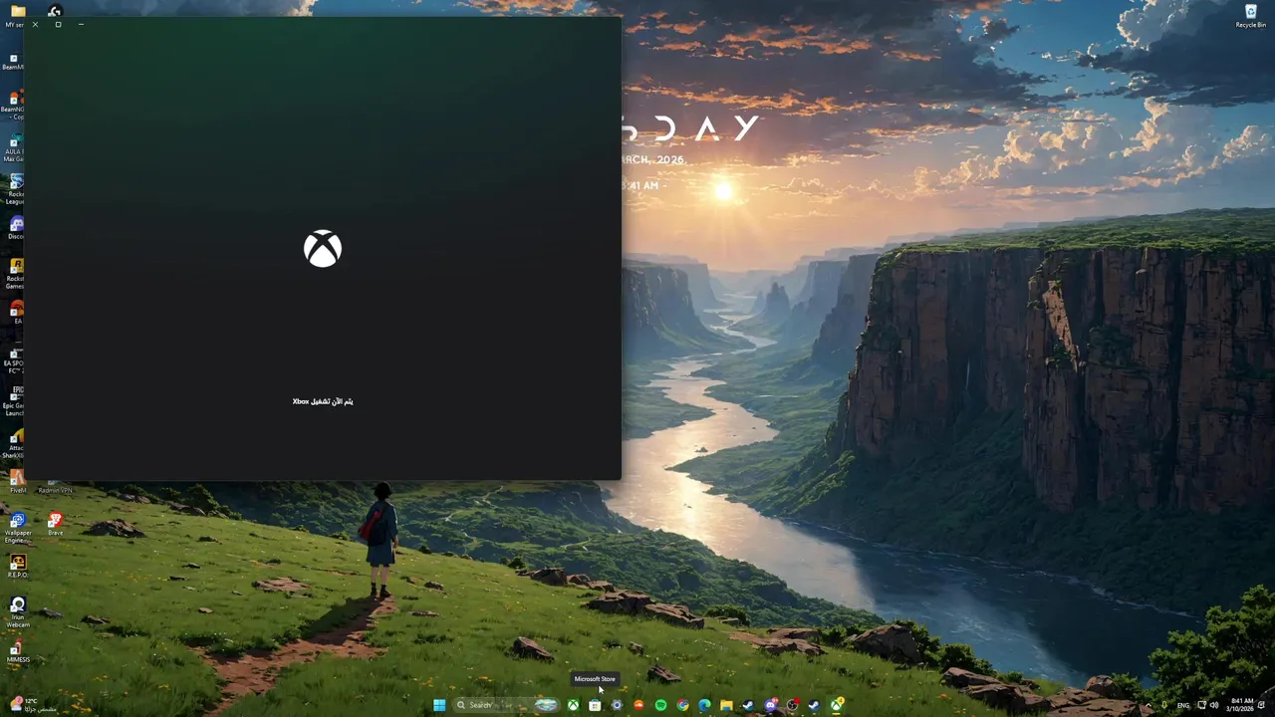1275x717 pixels.
Task: Select the Rocket League desktop shortcut
Action: [16, 189]
